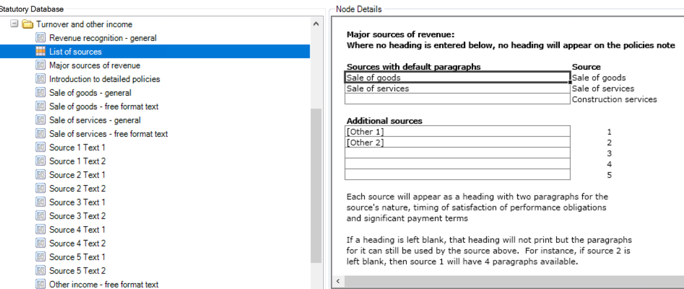Open Source 3 Text 1 node
This screenshot has width=684, height=289.
tap(77, 202)
